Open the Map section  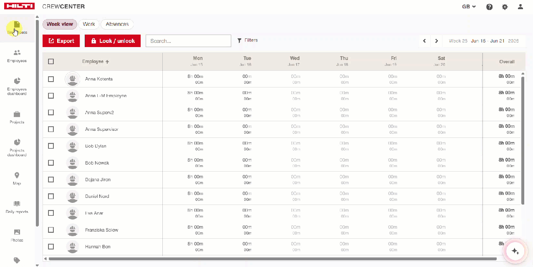(x=17, y=179)
